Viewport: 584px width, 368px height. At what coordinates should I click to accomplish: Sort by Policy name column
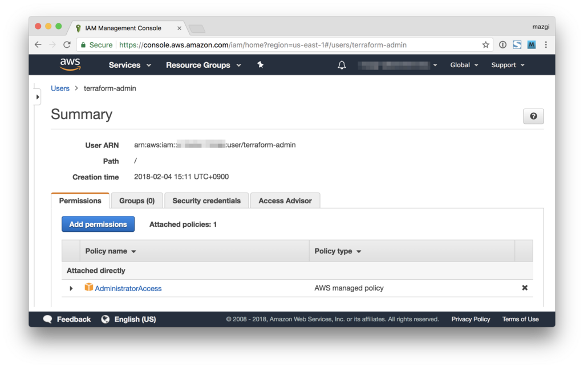111,251
